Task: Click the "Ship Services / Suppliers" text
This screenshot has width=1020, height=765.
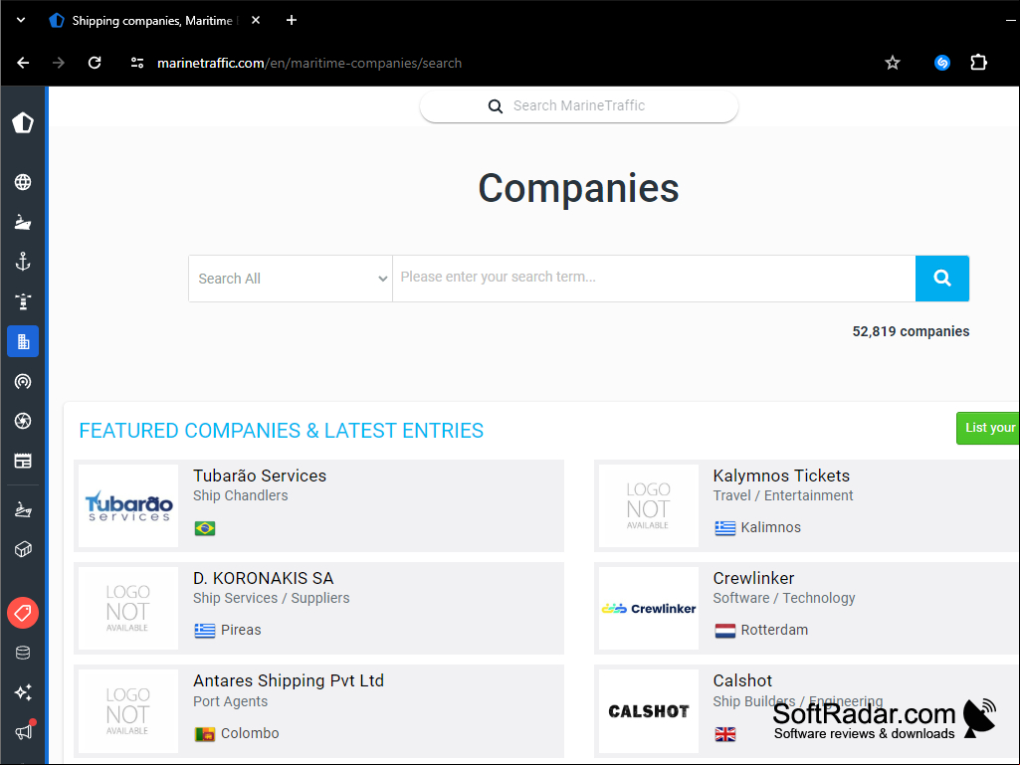Action: [x=272, y=599]
